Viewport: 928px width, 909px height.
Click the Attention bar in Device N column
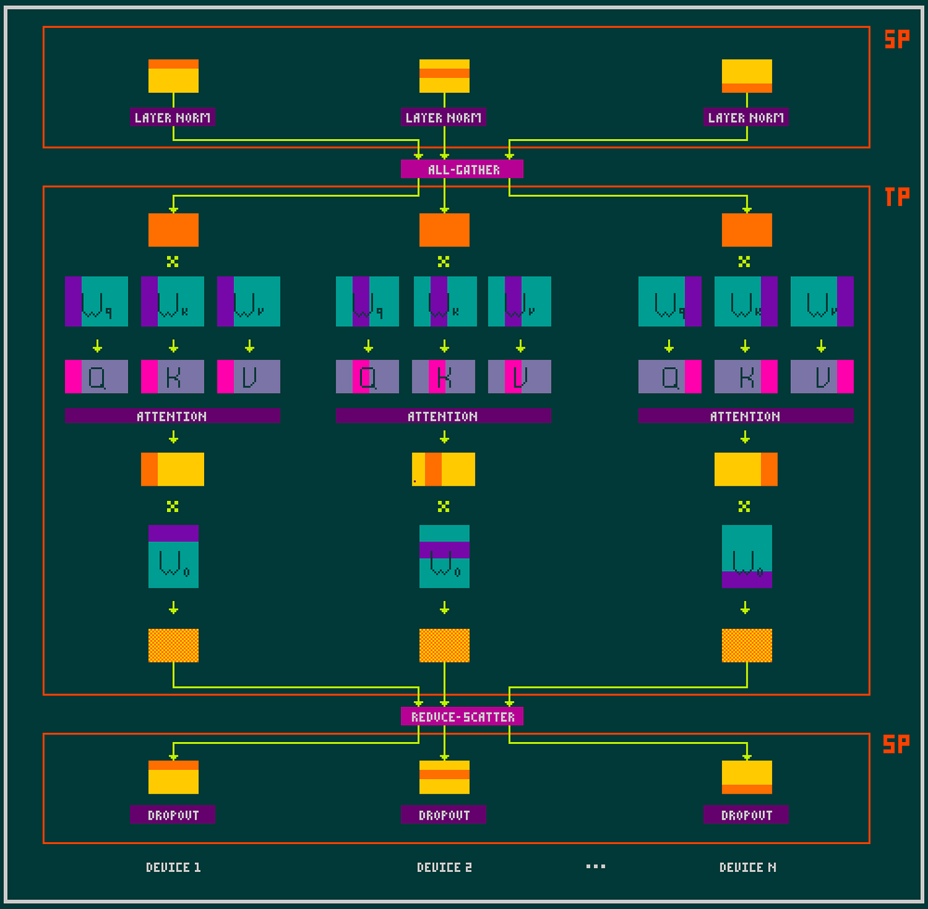coord(746,415)
